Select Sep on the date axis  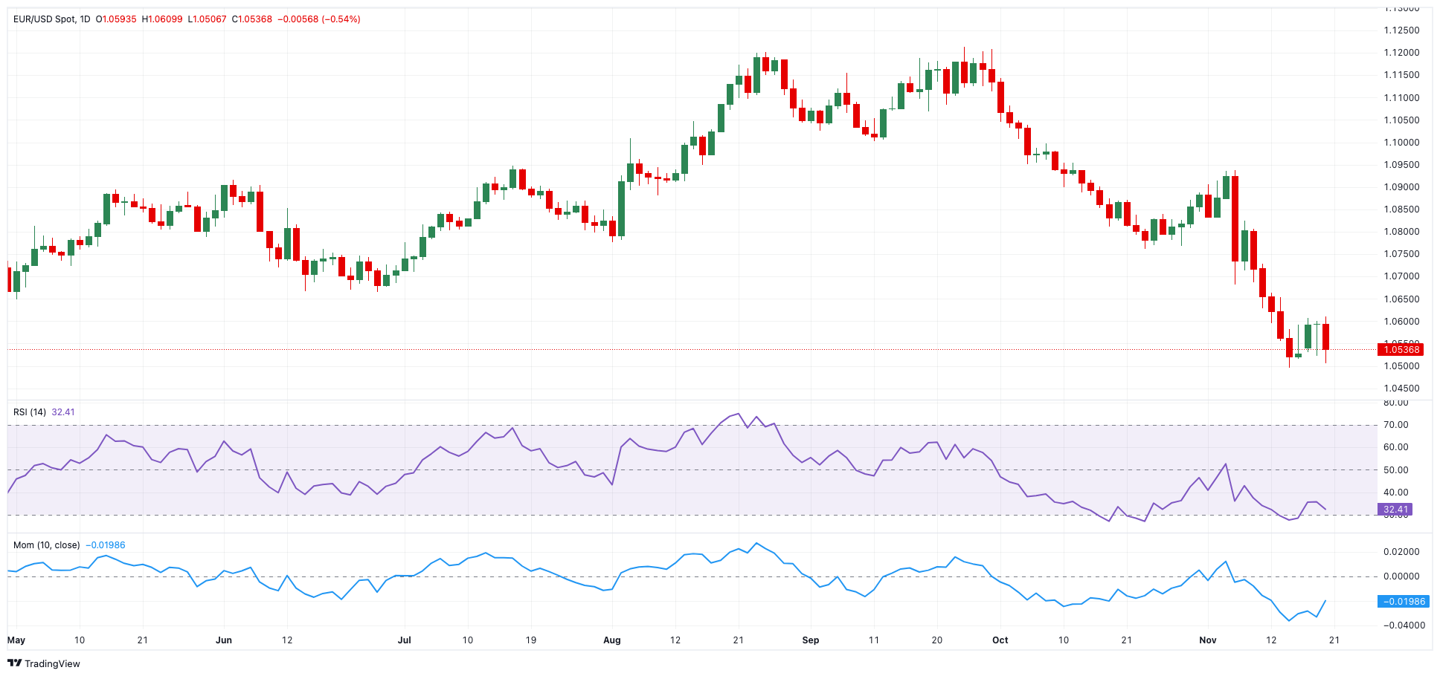[810, 640]
